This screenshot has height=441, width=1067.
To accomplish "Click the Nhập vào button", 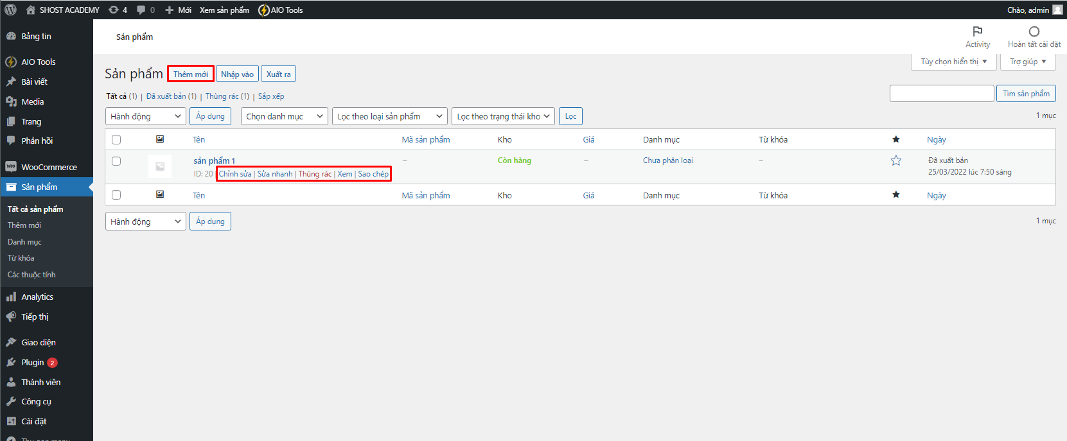I will click(237, 74).
